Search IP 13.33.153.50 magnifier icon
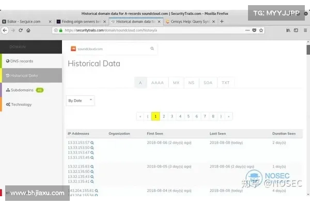The height and width of the screenshot is (206, 310). click(92, 148)
